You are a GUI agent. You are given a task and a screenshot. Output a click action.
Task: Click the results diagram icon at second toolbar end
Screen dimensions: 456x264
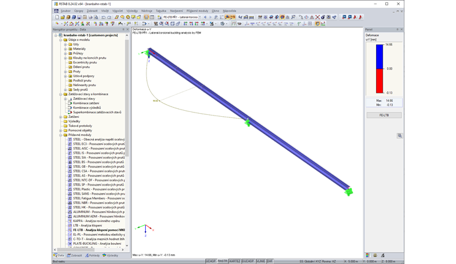click(323, 24)
